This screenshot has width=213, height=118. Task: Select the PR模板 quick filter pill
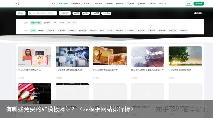click(77, 13)
